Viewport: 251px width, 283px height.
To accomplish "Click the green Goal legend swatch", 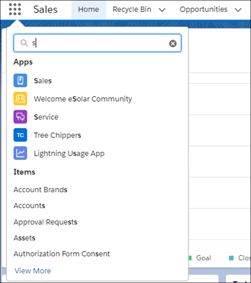I will (190, 258).
